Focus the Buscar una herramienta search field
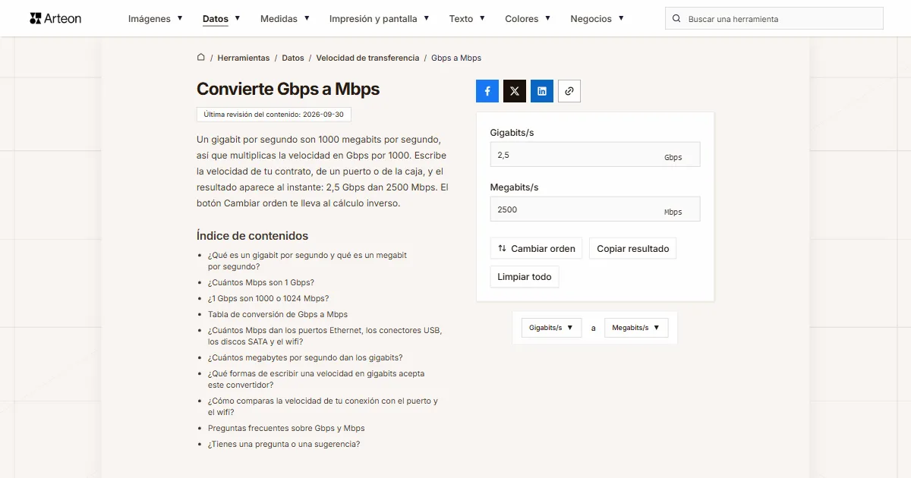Viewport: 911px width, 478px height. click(774, 19)
